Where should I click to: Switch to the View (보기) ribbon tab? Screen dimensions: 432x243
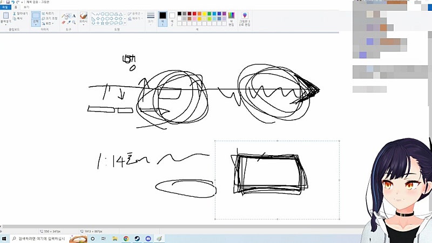click(x=26, y=7)
